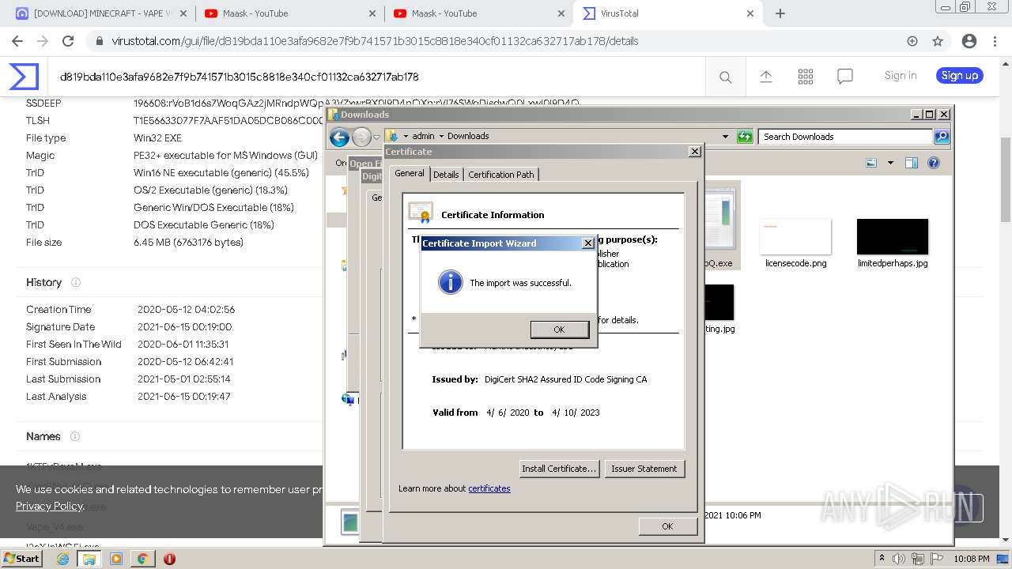Go back in the Downloads explorer window
This screenshot has height=569, width=1012.
340,138
